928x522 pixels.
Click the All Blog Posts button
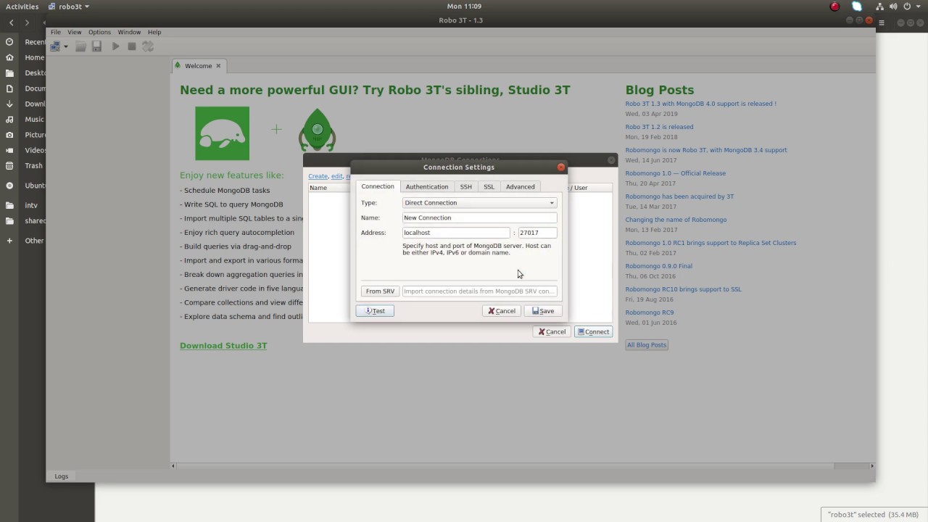coord(647,345)
